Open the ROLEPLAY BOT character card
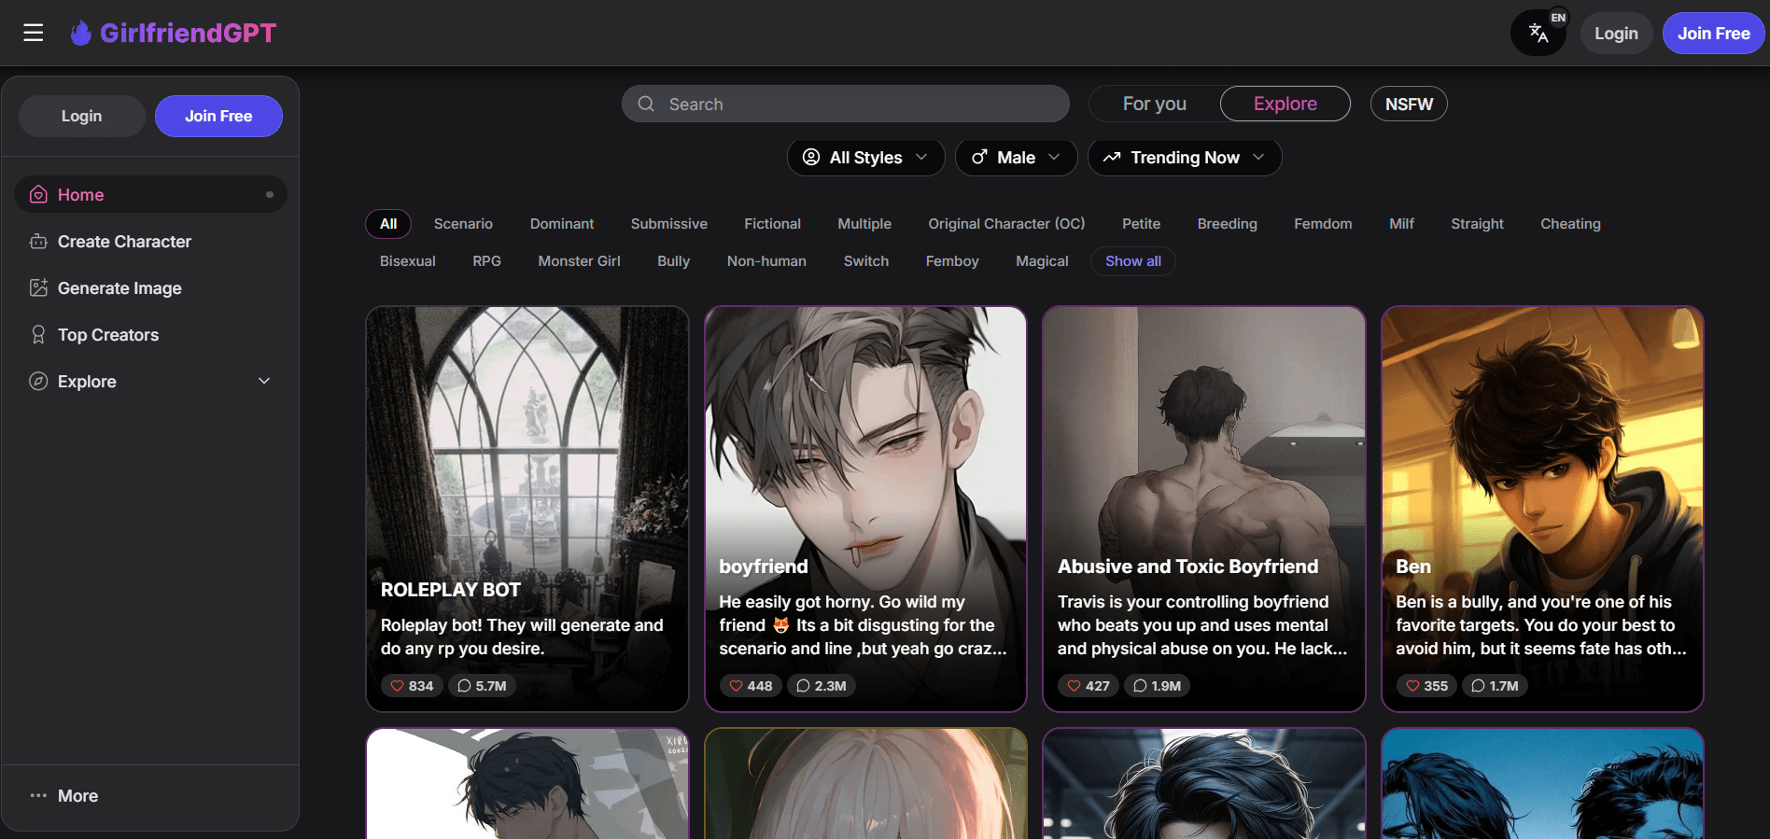Screen dimensions: 1770x839 [527, 509]
